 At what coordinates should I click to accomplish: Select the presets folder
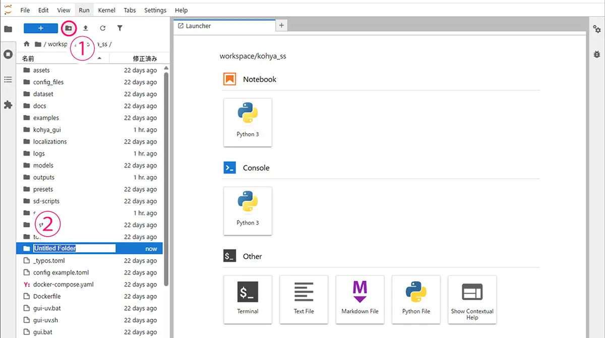(90, 189)
